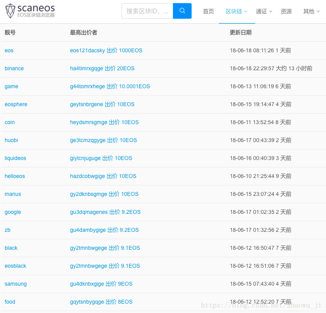Select date 18-06-16 00:40:39 3 天前
Image resolution: width=326 pixels, height=313 pixels.
(261, 158)
